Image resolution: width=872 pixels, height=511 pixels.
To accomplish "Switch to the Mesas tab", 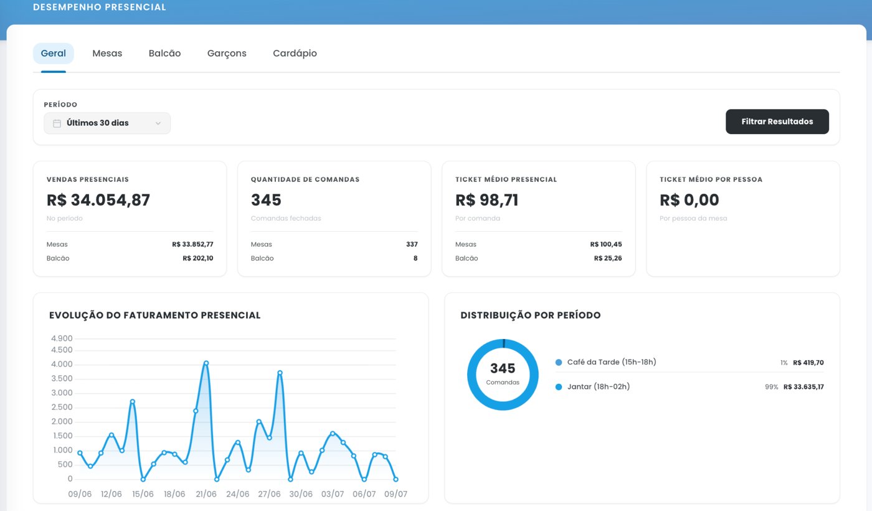I will point(107,54).
